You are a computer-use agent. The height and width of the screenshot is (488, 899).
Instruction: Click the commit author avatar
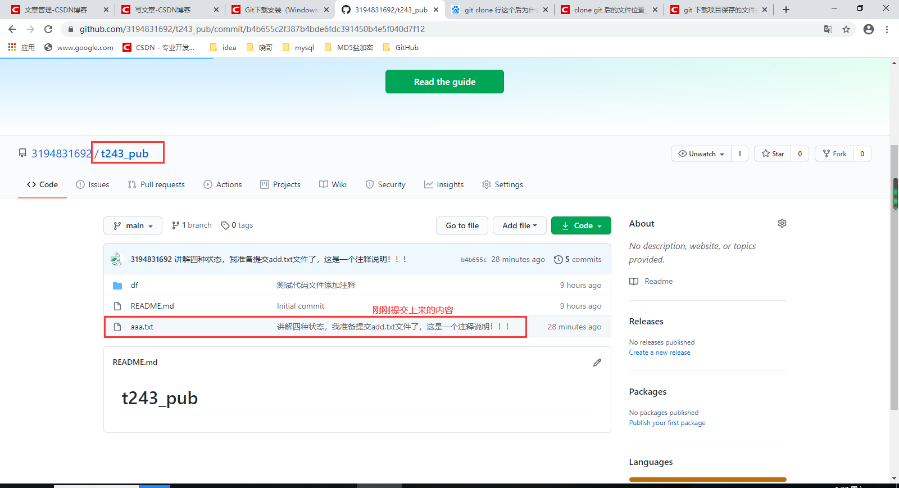coord(116,259)
